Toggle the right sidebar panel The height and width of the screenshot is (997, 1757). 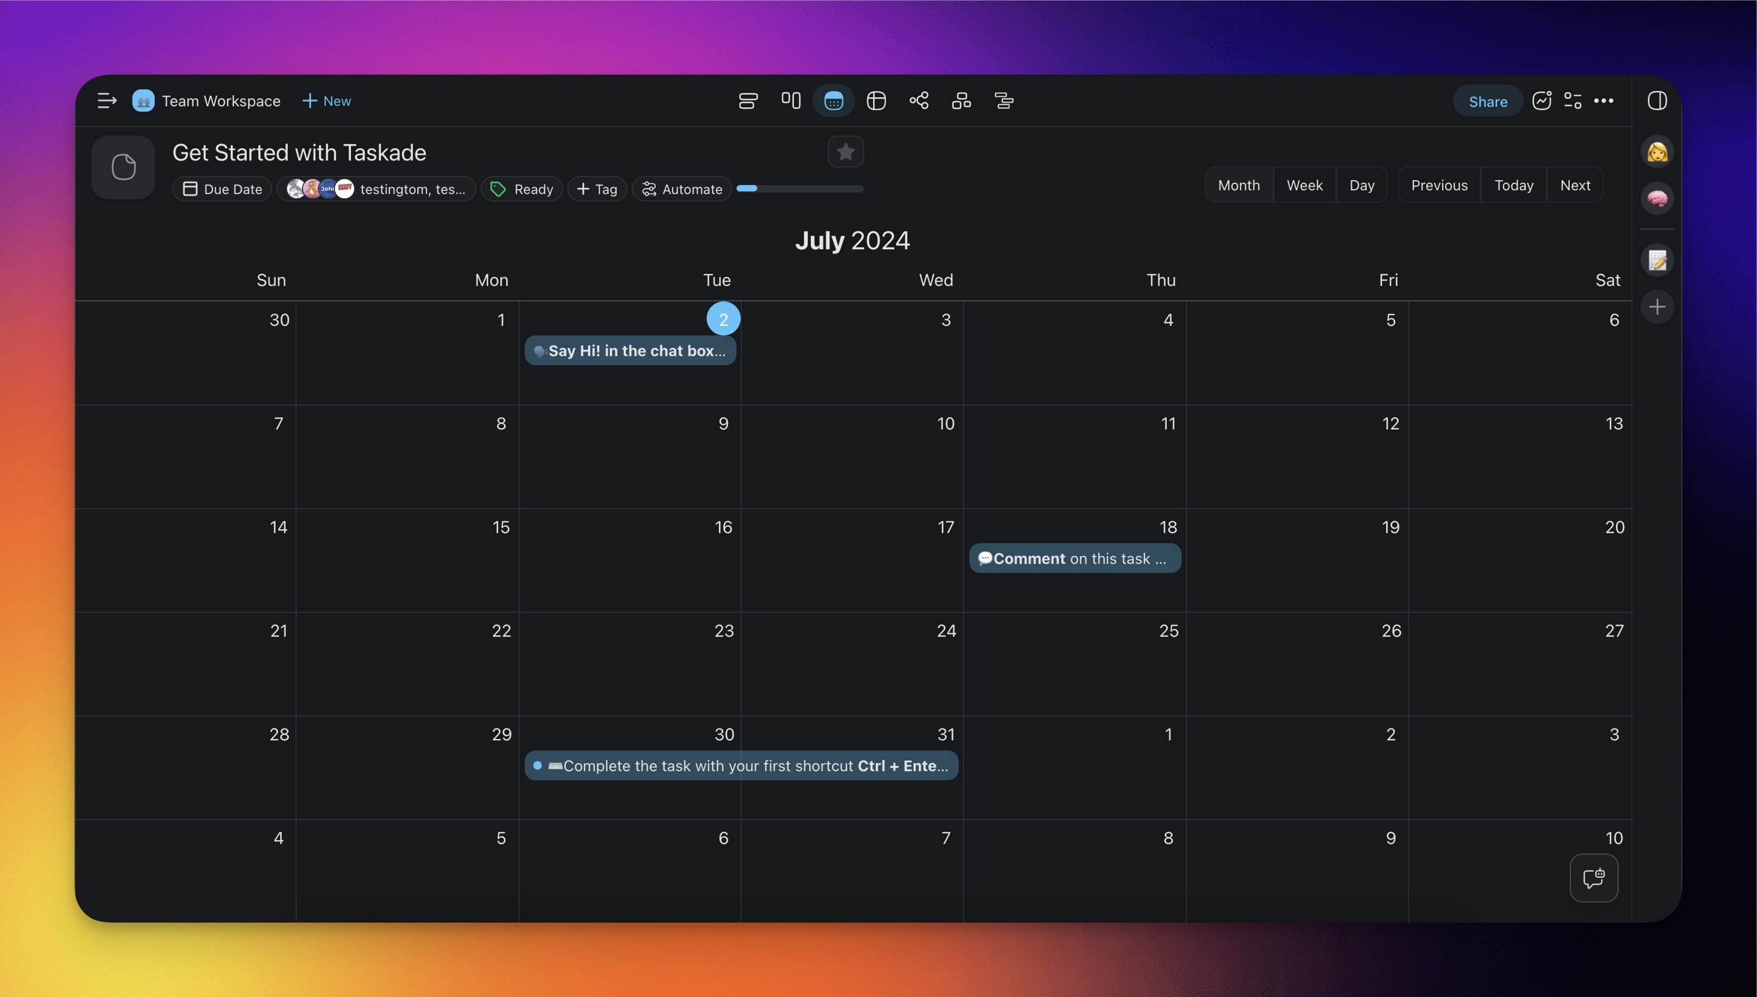click(1656, 102)
